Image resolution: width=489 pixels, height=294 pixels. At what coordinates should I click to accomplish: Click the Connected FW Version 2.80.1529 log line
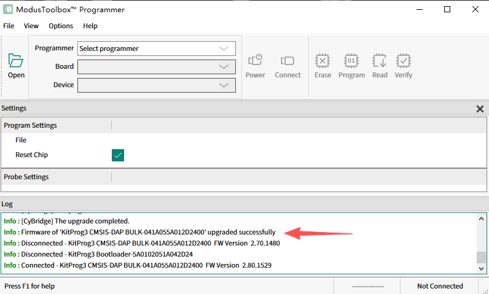pos(138,265)
